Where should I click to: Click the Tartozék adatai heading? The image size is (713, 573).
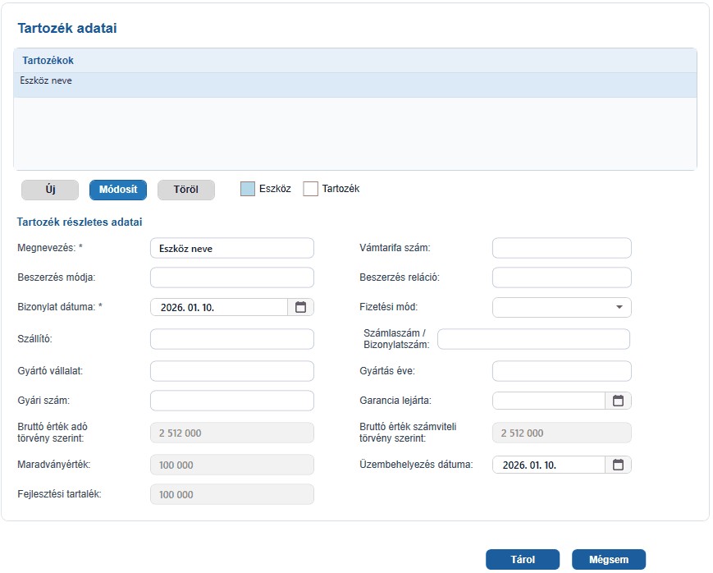coord(67,28)
